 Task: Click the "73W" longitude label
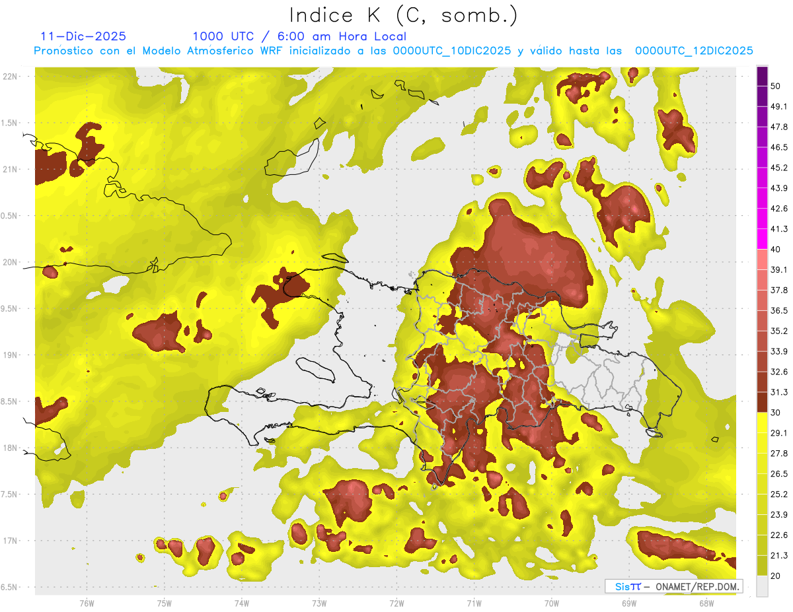pos(319,603)
